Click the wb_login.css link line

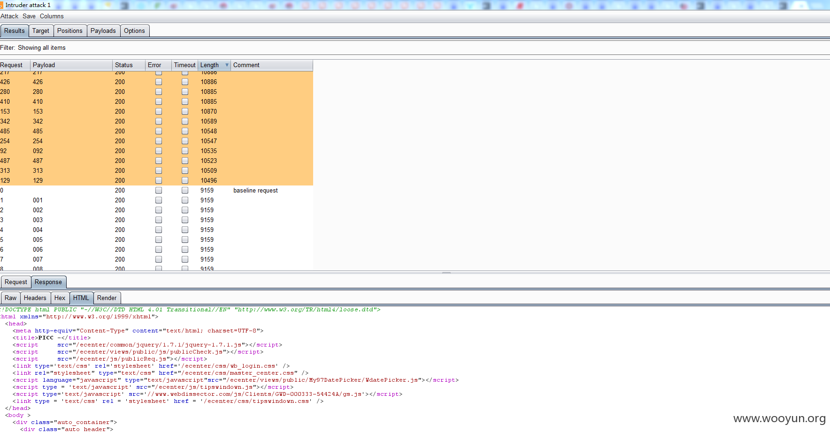[x=151, y=366]
